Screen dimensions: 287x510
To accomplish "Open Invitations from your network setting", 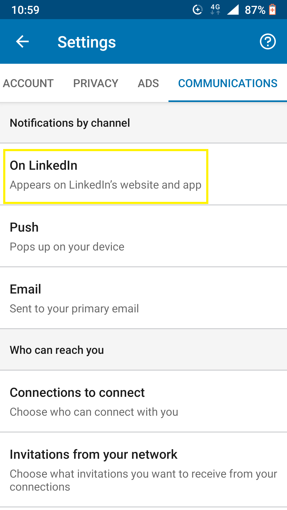I will coord(143,470).
